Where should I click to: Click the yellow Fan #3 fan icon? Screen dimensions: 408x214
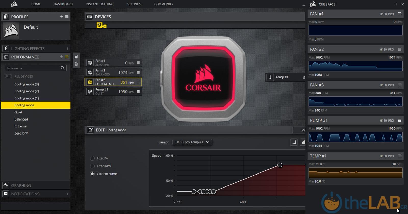pyautogui.click(x=90, y=82)
